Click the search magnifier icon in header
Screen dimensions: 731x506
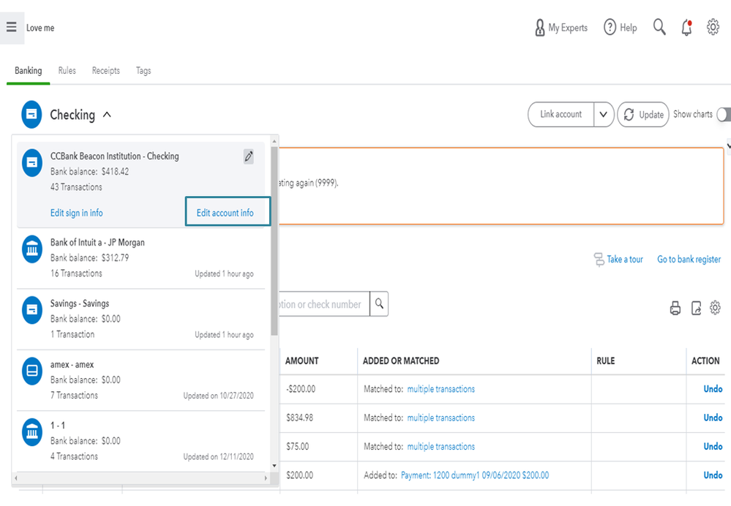click(x=659, y=28)
